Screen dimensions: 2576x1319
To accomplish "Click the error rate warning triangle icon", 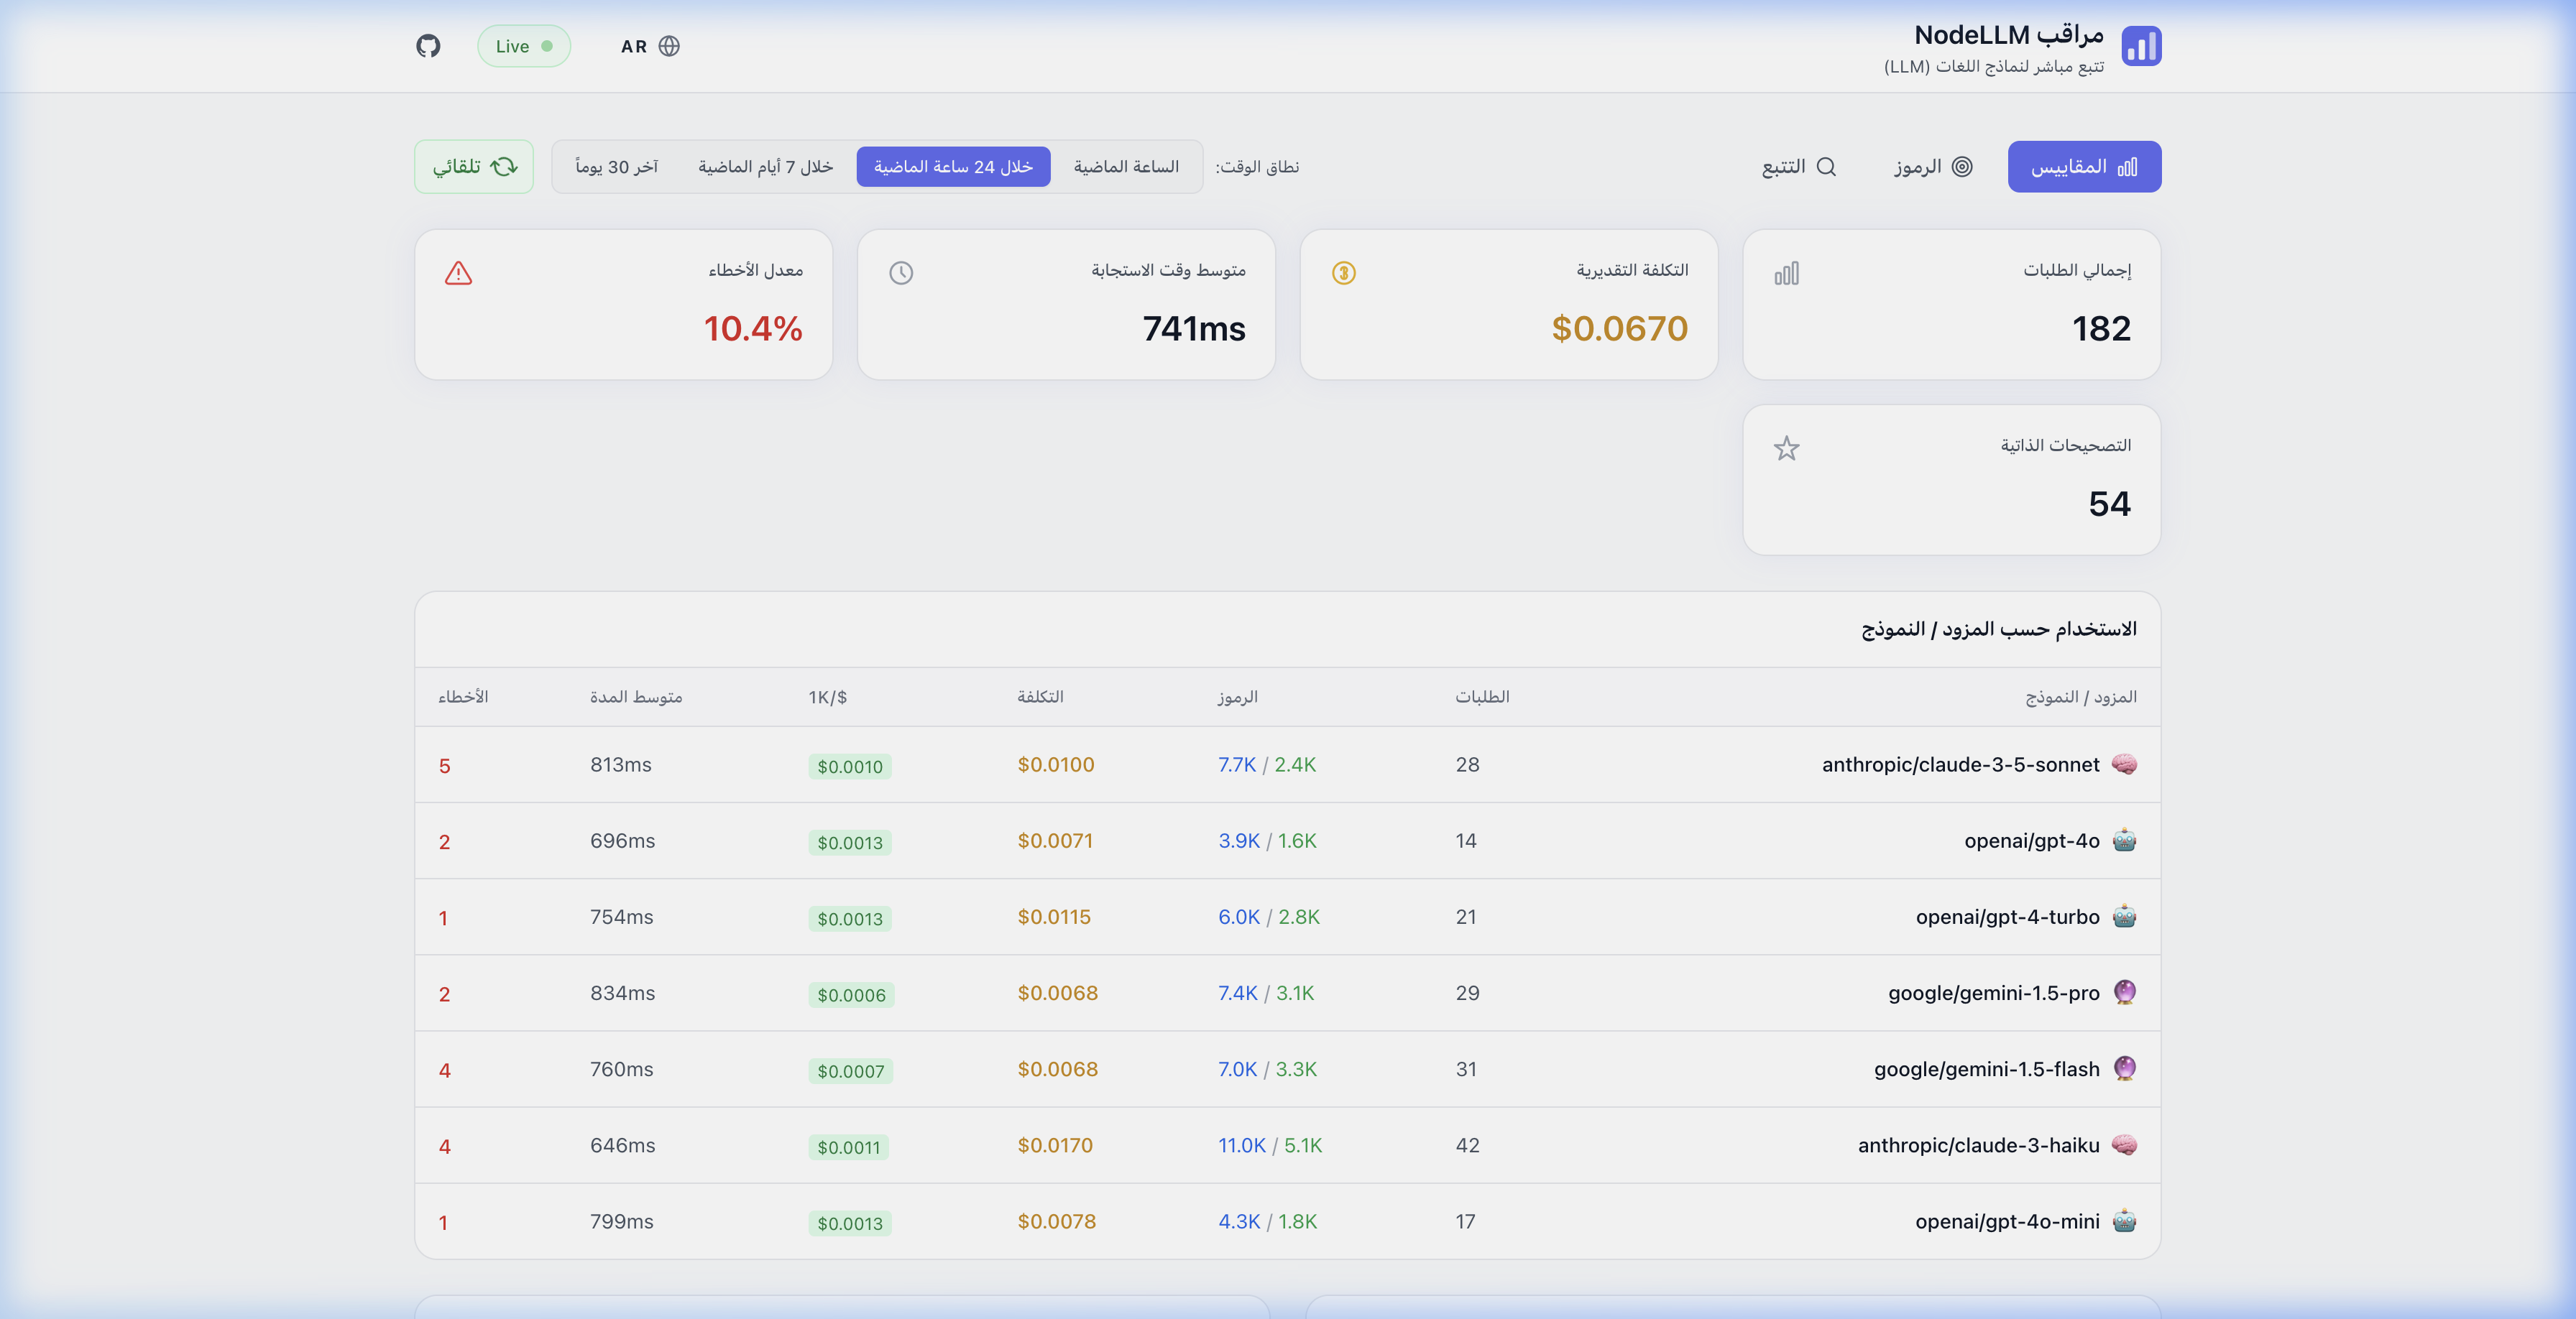I will tap(458, 273).
